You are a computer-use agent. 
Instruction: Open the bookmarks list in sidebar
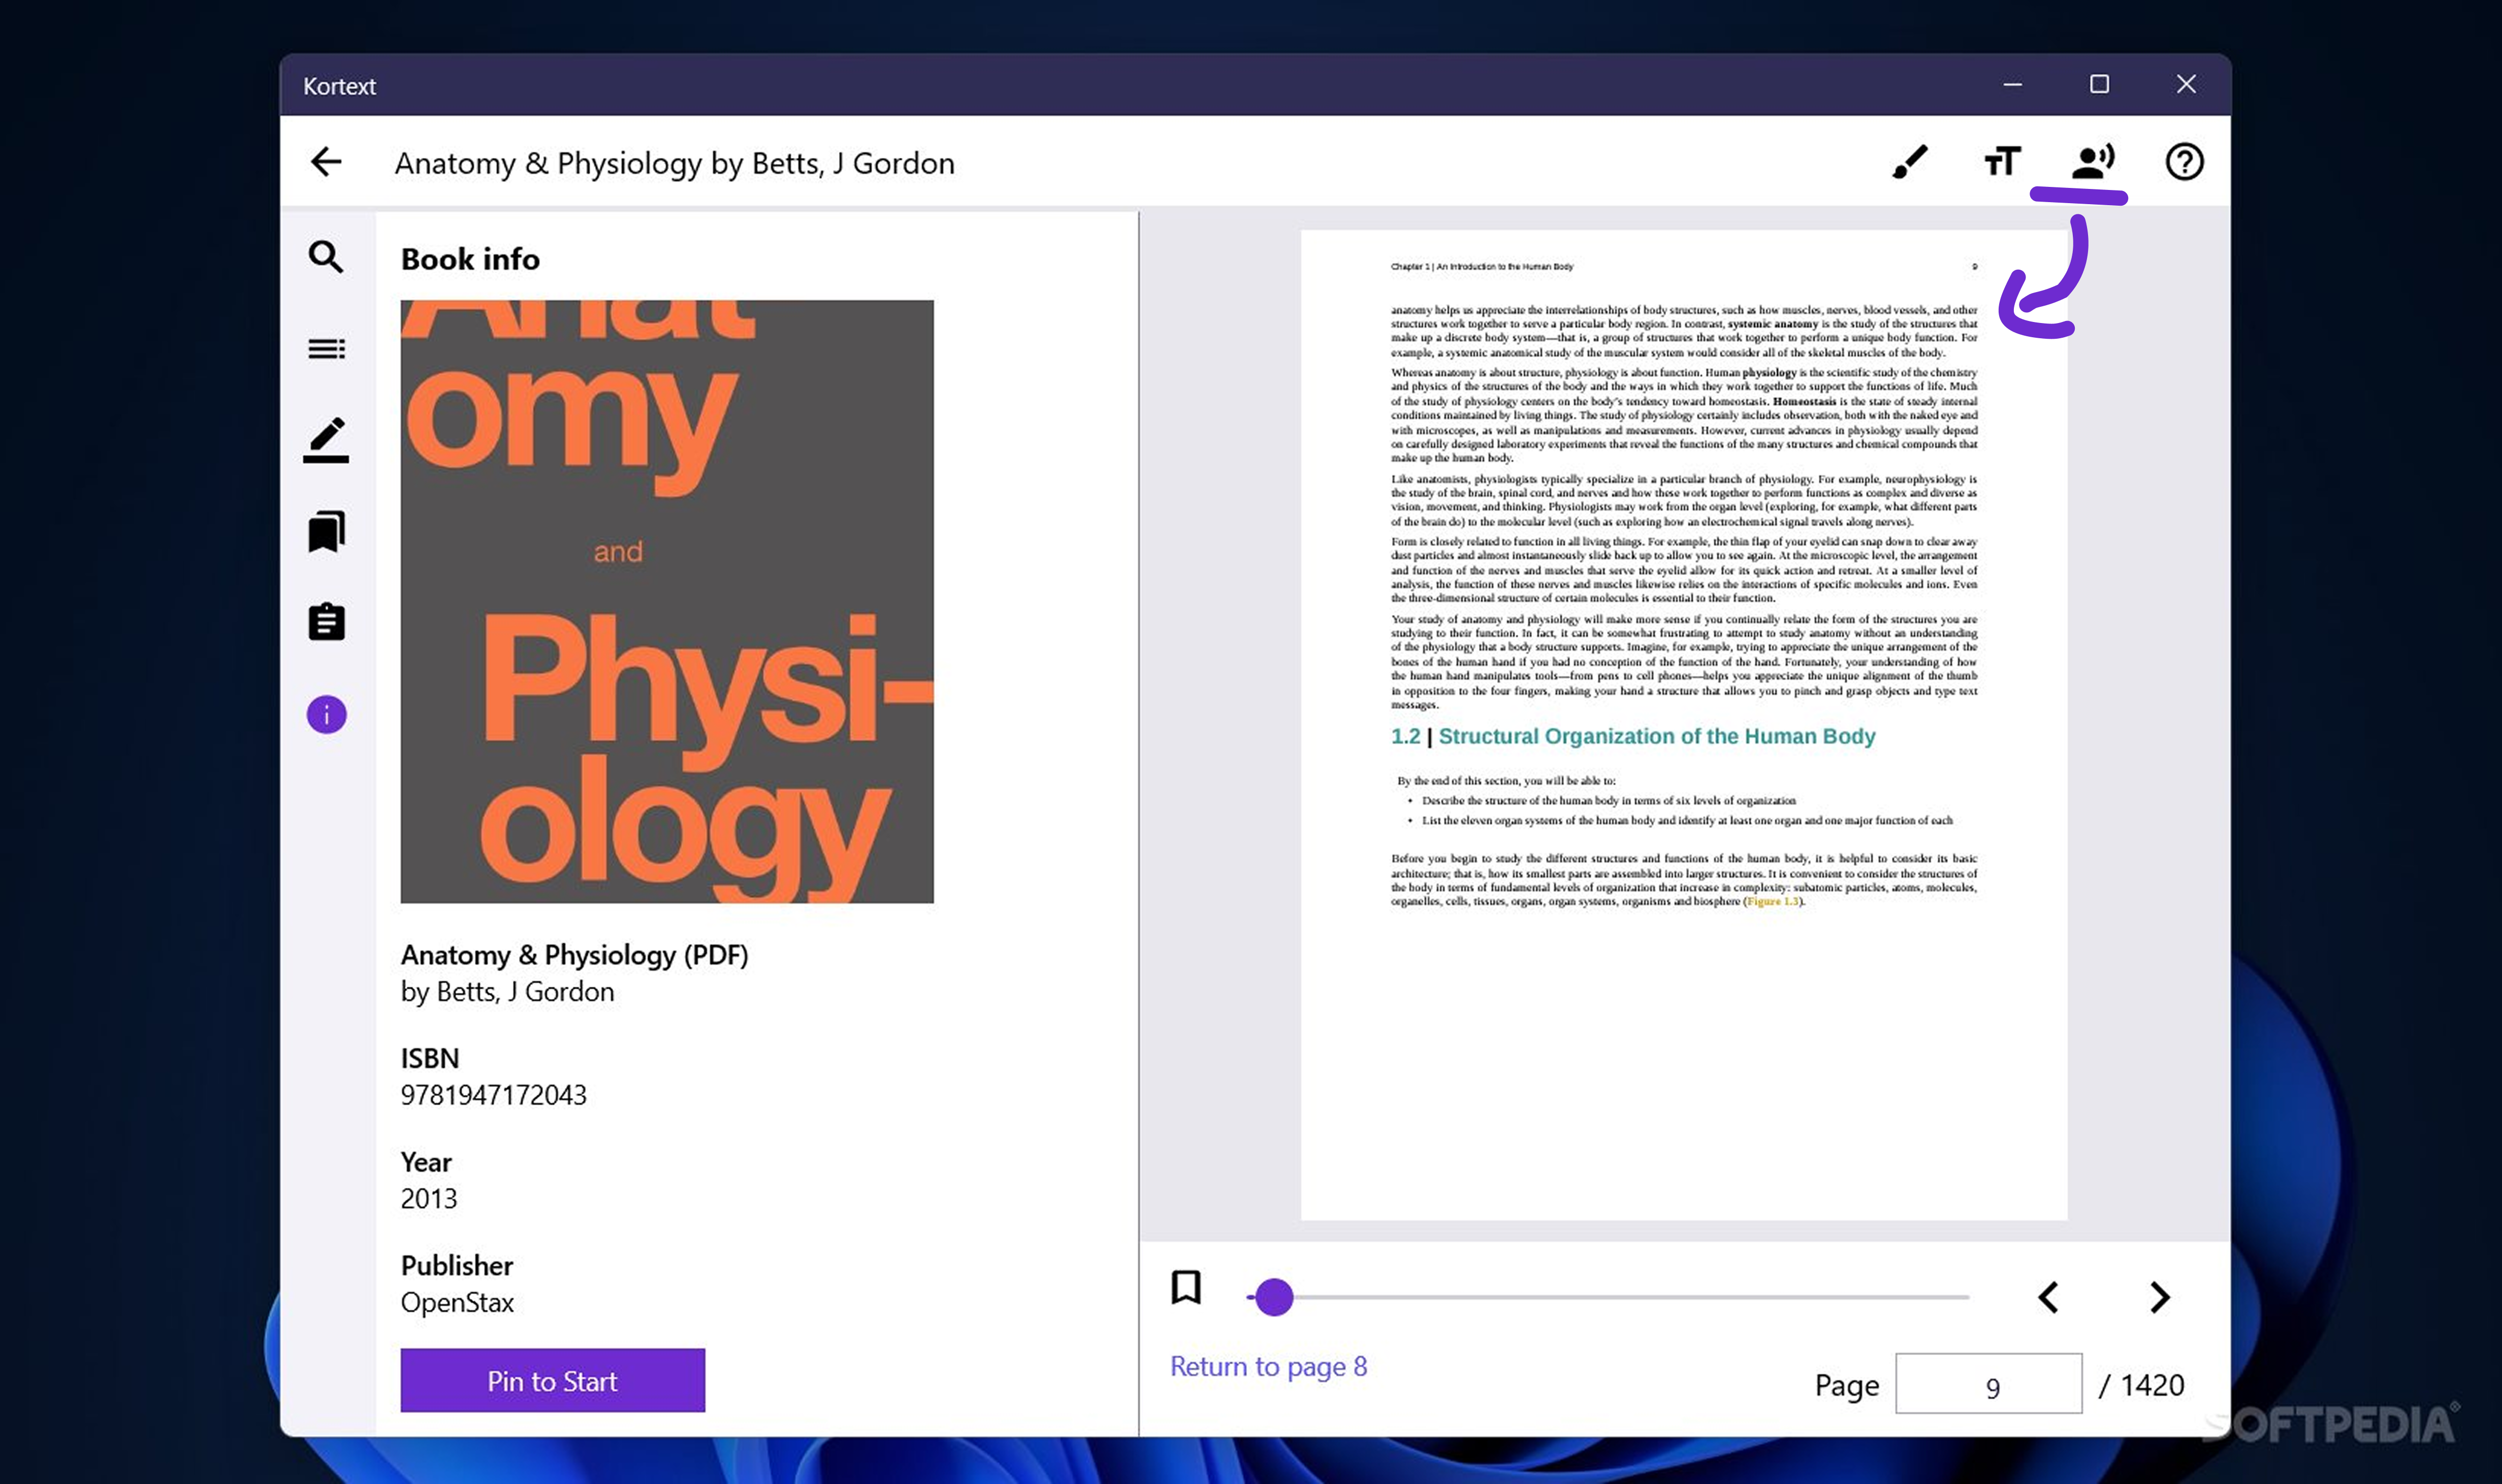tap(326, 531)
